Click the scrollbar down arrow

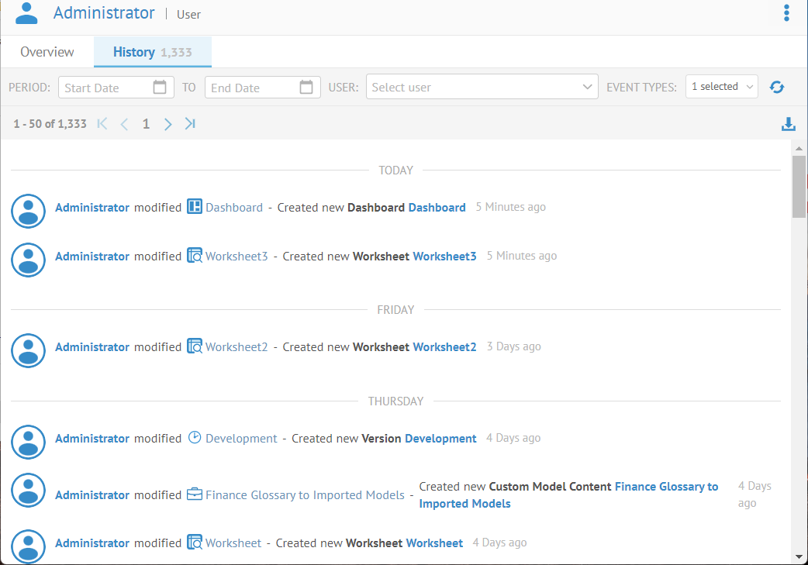[x=799, y=556]
